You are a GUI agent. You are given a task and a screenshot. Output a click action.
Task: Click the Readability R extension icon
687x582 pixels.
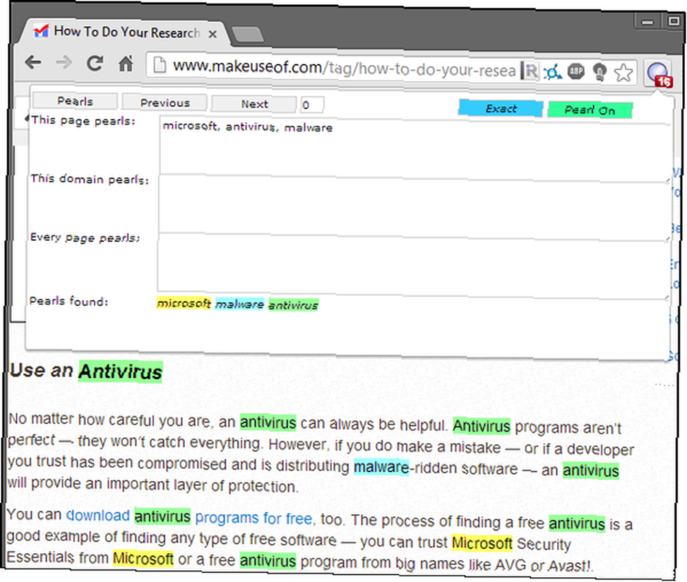coord(529,71)
